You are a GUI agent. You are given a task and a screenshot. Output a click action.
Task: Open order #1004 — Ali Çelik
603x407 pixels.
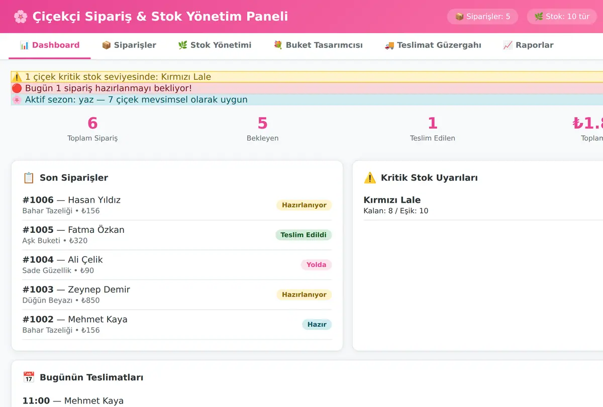pos(177,265)
